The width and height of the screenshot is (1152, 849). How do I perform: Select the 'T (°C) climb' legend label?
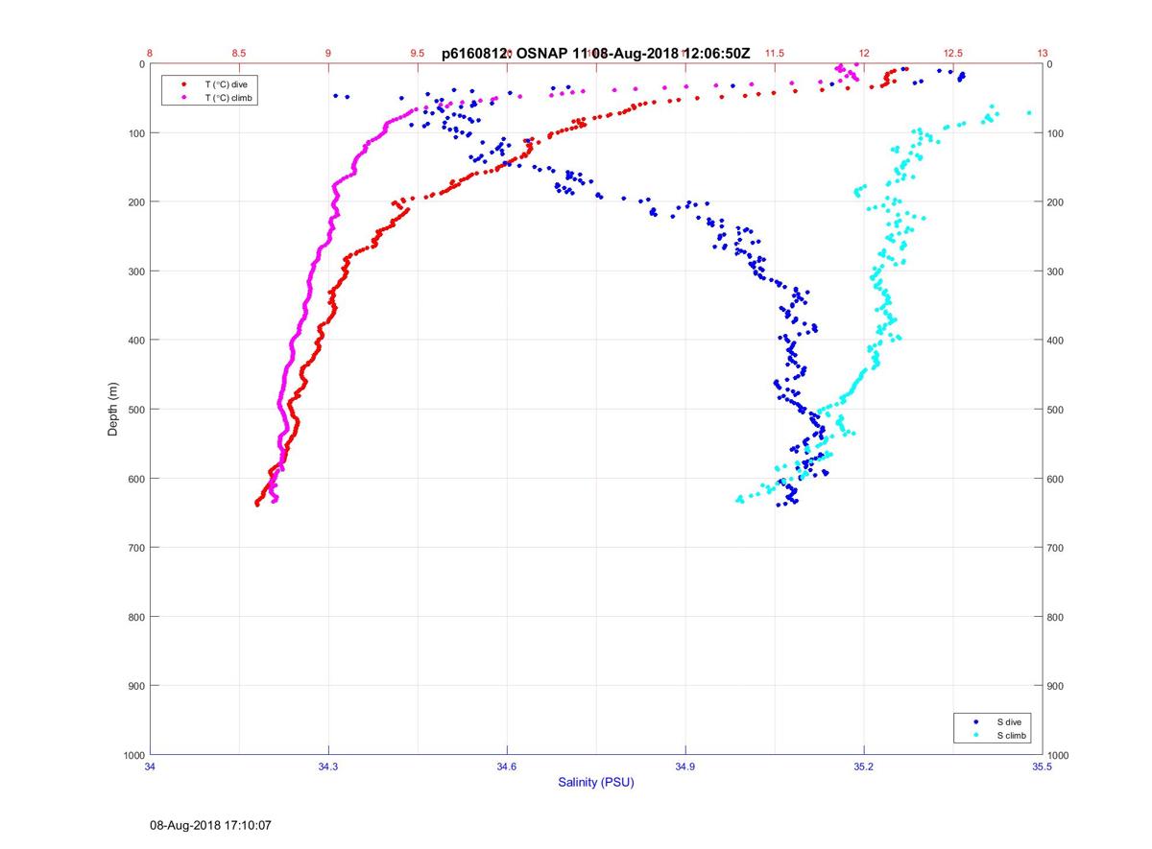[228, 98]
